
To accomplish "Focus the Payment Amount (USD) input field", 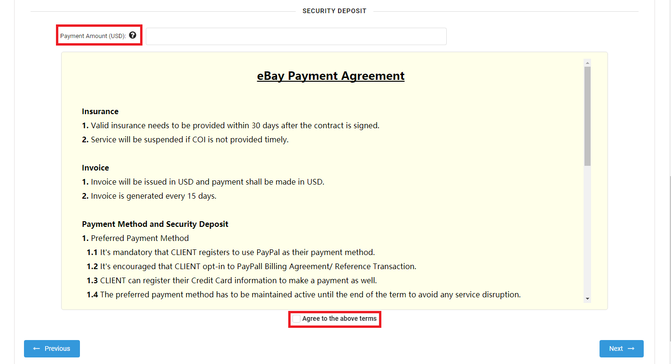I will (x=296, y=36).
